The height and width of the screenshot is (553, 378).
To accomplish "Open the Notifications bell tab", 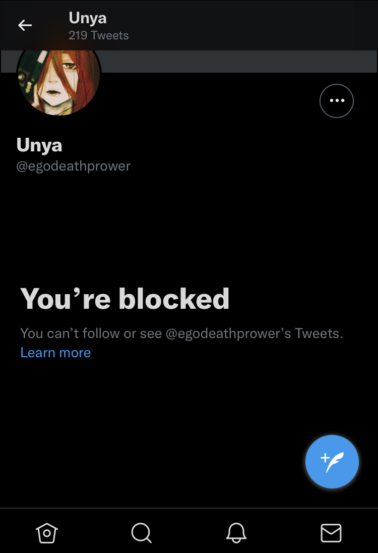I will (x=236, y=533).
